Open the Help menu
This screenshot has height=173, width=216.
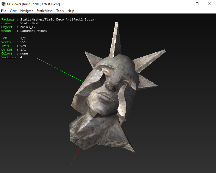71,11
